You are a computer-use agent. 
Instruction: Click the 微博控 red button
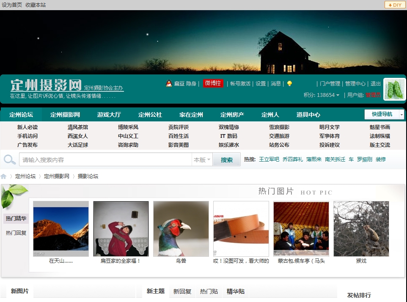(213, 83)
